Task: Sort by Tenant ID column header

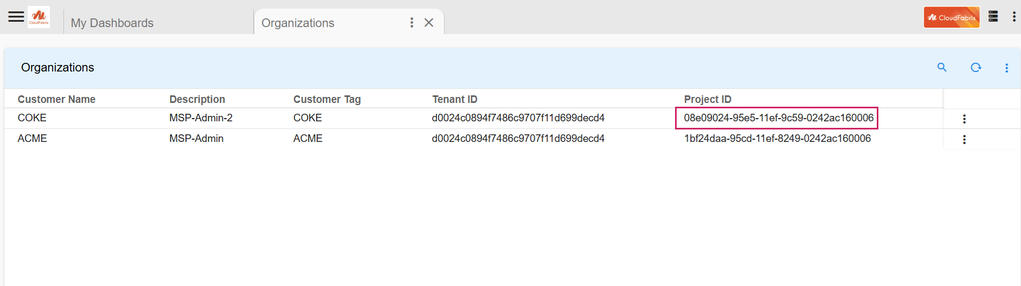Action: (454, 99)
